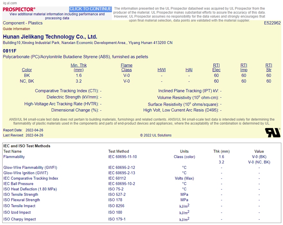Click the Component - Plastics heading

tap(23, 23)
